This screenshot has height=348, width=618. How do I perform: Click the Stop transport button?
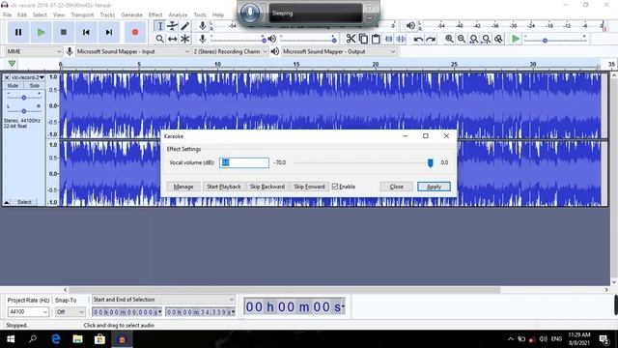63,32
